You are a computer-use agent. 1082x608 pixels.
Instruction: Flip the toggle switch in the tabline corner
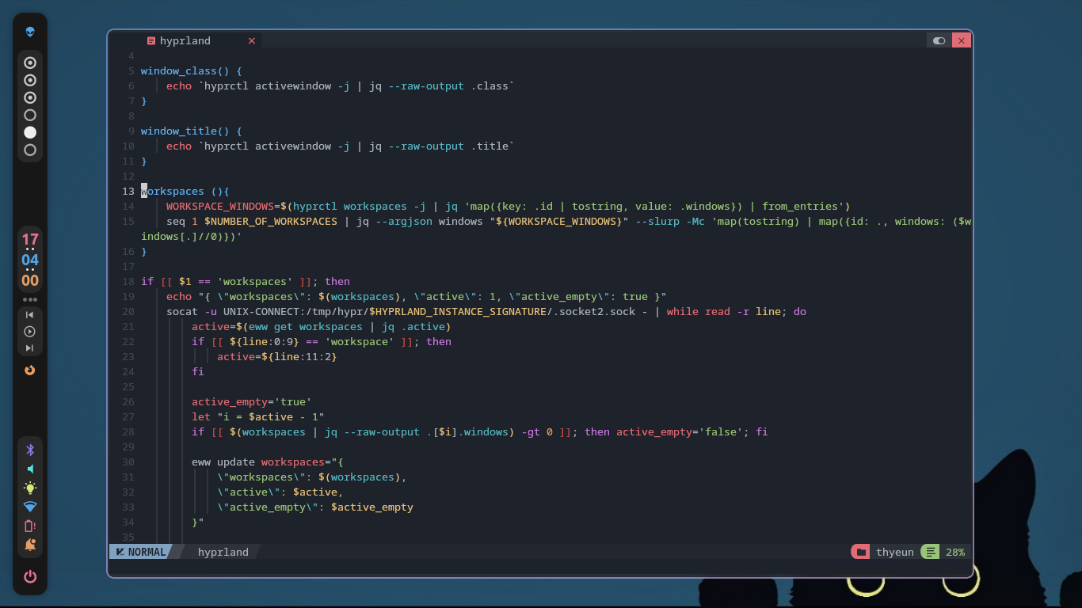coord(939,40)
